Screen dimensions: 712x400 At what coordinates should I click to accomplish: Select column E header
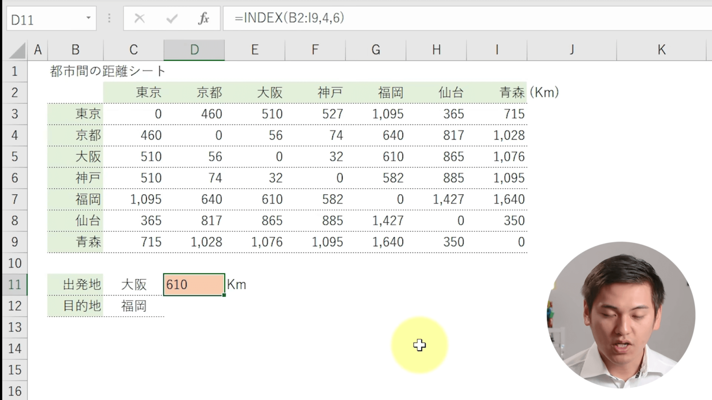254,50
